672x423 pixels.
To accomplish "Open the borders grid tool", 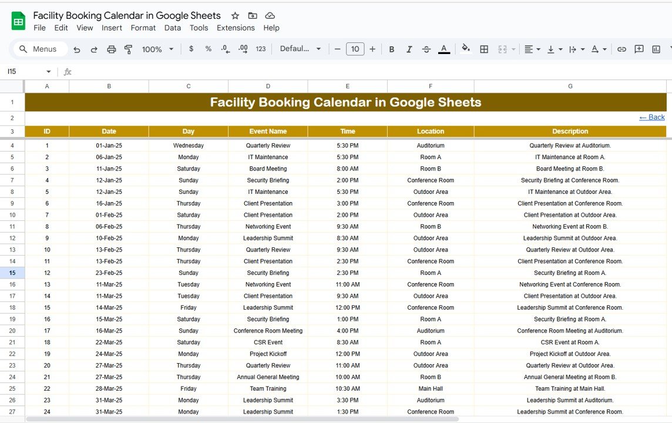I will click(x=484, y=49).
